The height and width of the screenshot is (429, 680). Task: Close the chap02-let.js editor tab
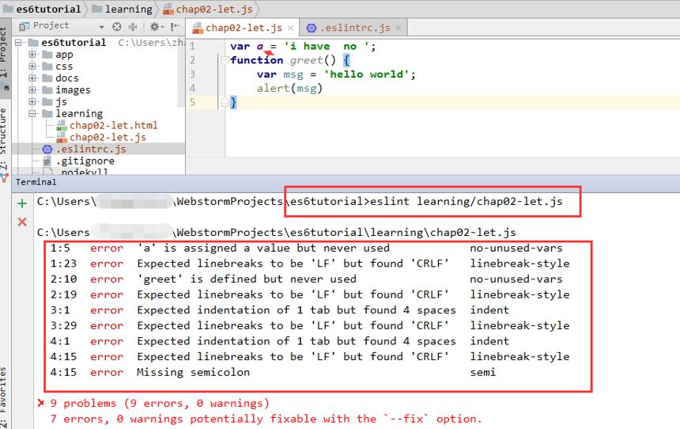(x=290, y=28)
